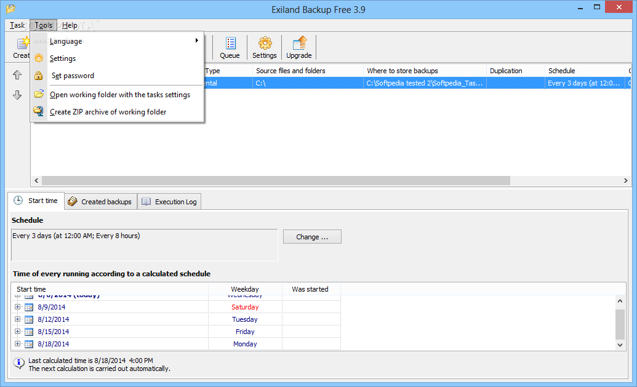Move task up with the up arrow
Viewport: 637px width, 387px height.
[17, 74]
